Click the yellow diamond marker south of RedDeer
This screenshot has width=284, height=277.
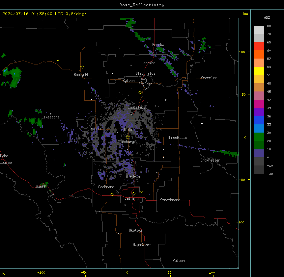(140, 92)
